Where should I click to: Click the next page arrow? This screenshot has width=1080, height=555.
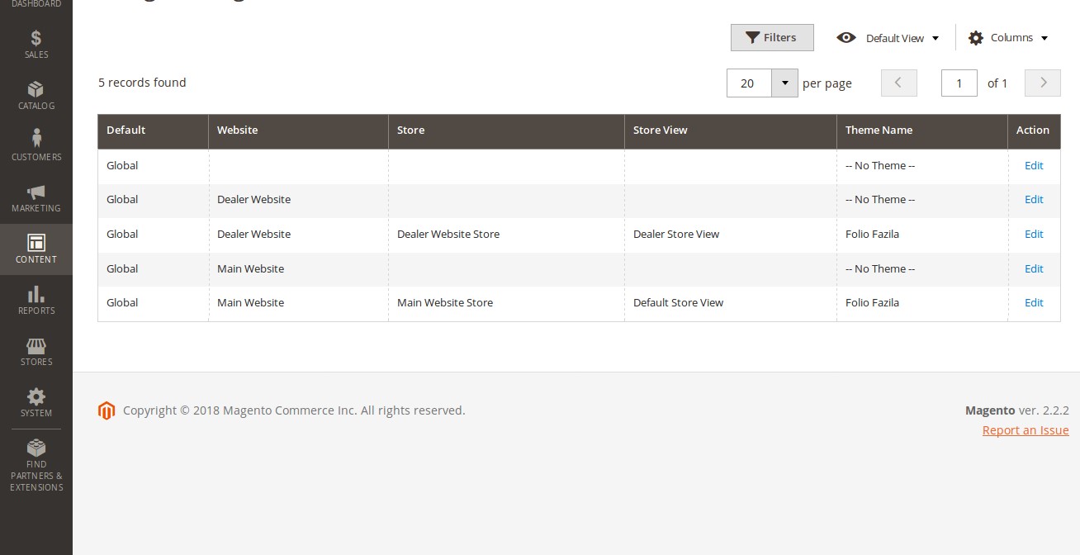tap(1042, 83)
